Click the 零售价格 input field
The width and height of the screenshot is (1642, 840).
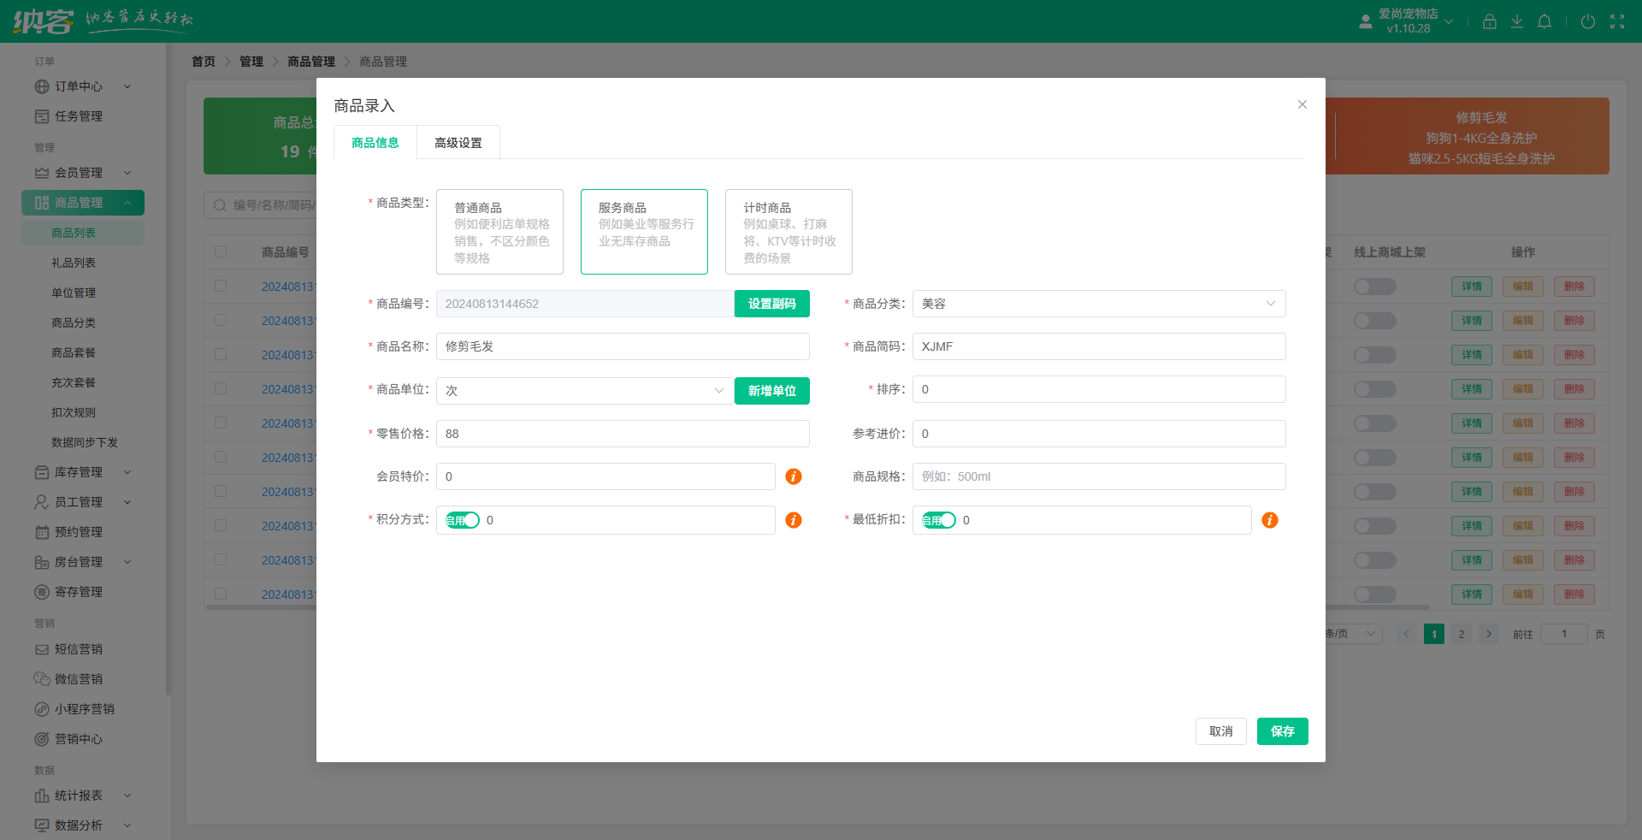coord(623,434)
